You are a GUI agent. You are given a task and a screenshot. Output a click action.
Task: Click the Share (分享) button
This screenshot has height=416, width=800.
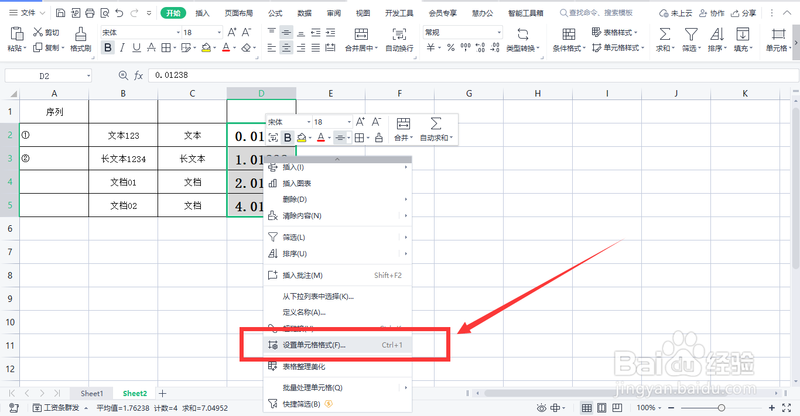[x=743, y=13]
